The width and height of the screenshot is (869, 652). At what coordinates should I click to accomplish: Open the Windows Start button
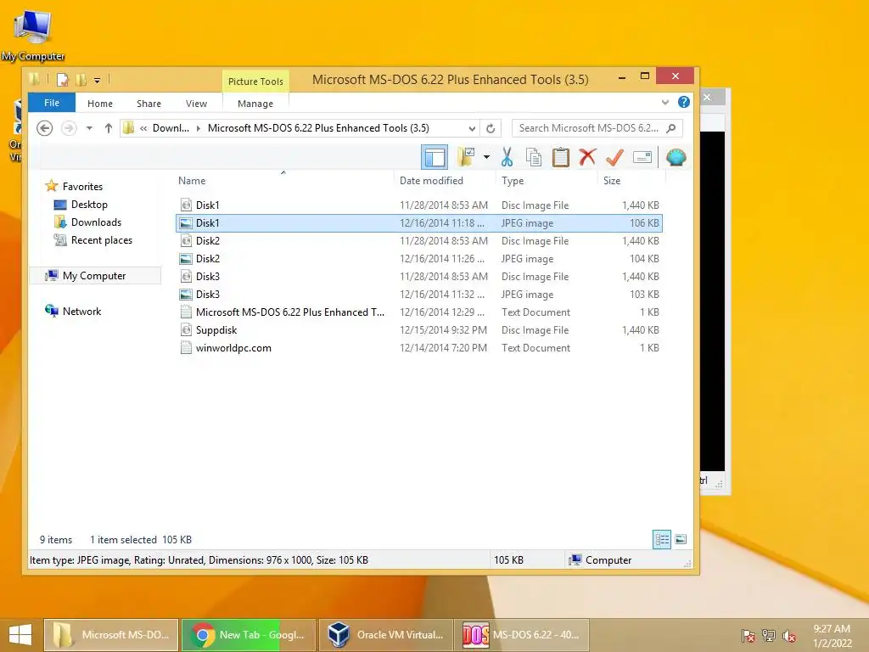pyautogui.click(x=20, y=635)
